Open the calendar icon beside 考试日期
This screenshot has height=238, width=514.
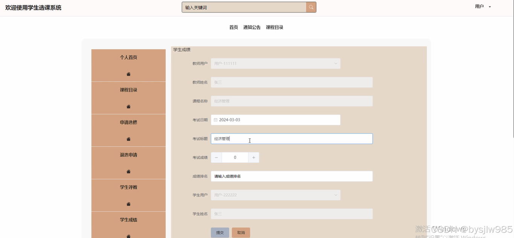(215, 120)
